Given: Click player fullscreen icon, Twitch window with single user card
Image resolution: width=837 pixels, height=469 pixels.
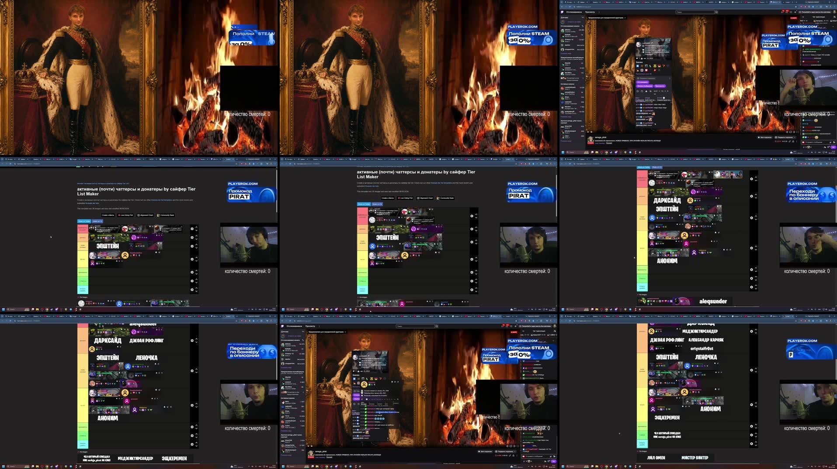Looking at the screenshot, I should click(x=798, y=132).
